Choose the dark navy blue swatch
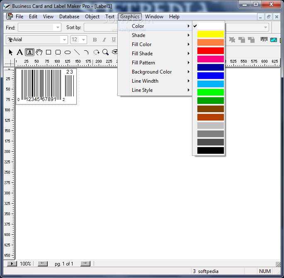 (210, 67)
